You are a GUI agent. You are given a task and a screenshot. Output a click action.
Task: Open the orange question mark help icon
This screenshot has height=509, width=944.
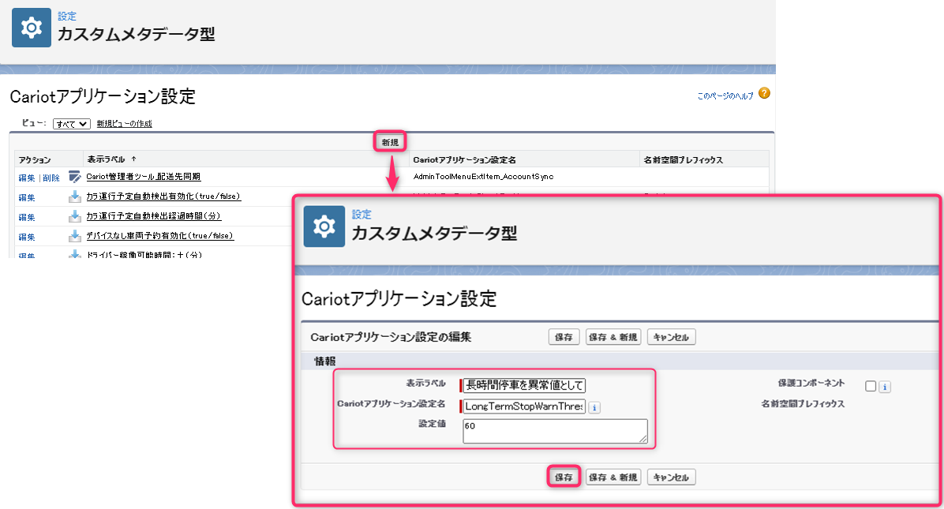click(x=764, y=93)
